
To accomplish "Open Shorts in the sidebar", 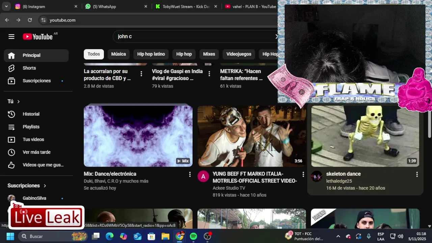I will point(36,68).
